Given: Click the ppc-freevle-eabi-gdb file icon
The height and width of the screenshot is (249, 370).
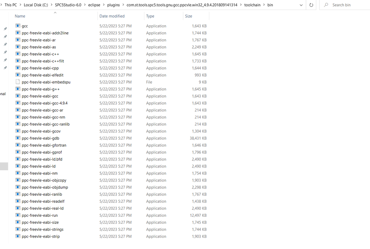Looking at the screenshot, I should click(18, 138).
